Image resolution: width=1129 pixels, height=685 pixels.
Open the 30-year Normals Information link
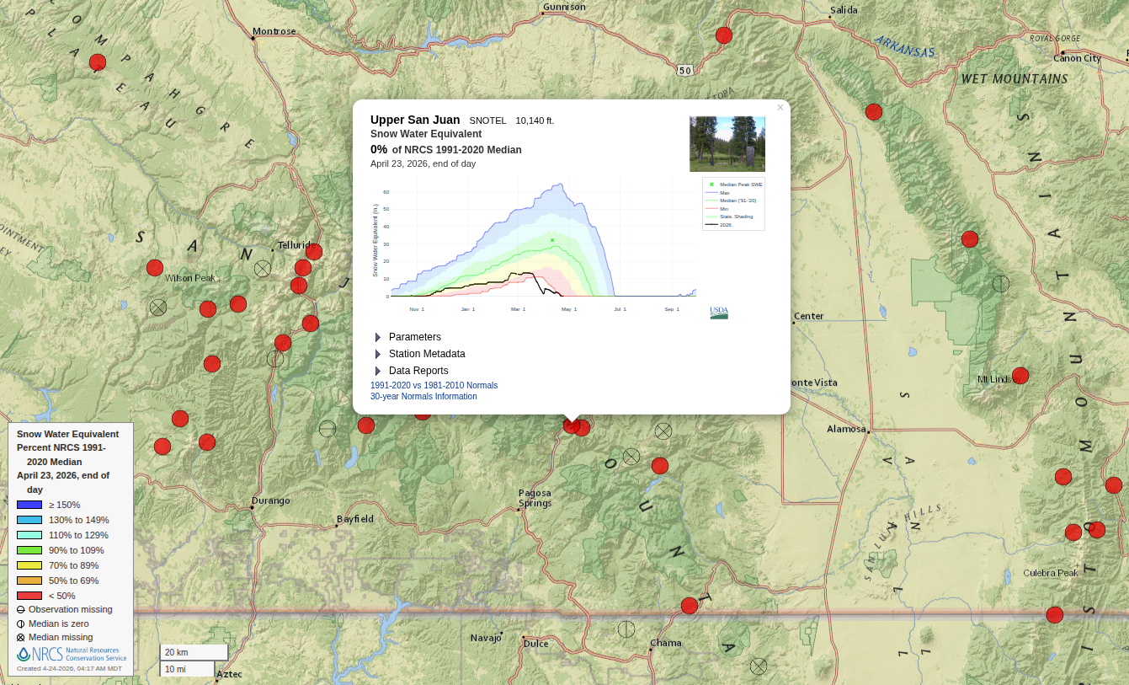(x=423, y=396)
